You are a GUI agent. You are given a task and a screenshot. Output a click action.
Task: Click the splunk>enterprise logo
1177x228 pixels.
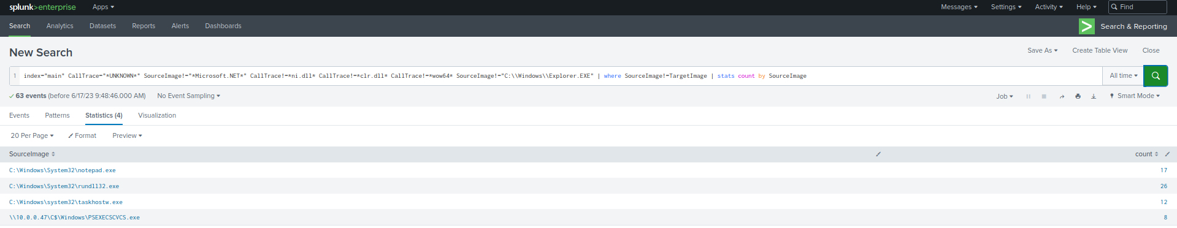[x=42, y=7]
